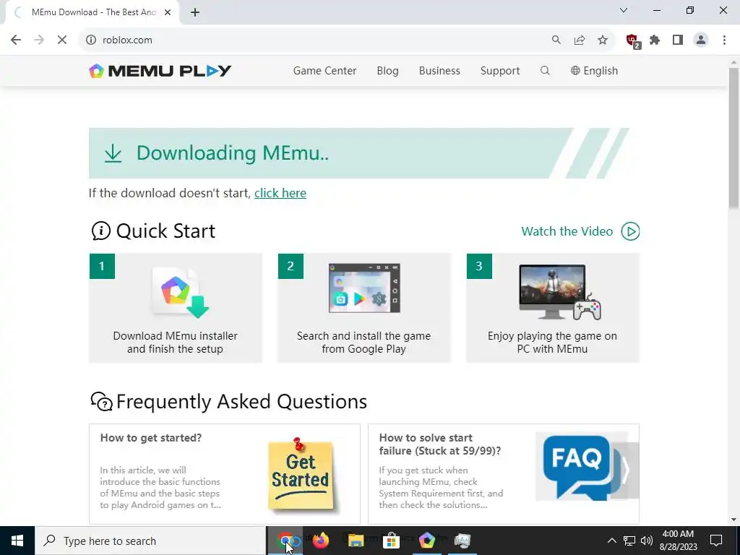
Task: Open the English language selector
Action: (x=594, y=71)
